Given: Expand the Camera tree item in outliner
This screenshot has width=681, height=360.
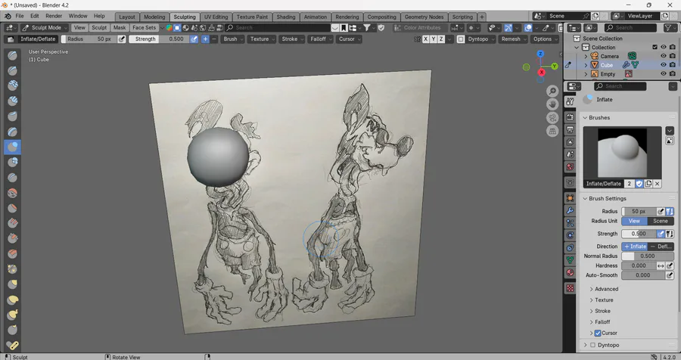Looking at the screenshot, I should click(x=586, y=57).
